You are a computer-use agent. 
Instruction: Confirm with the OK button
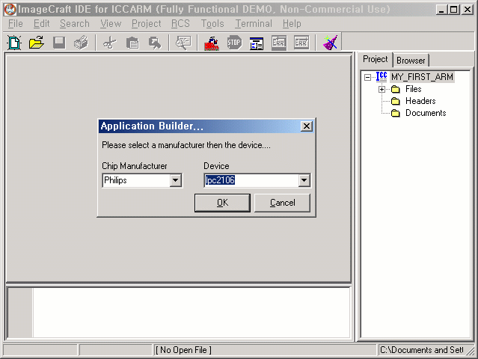point(222,203)
